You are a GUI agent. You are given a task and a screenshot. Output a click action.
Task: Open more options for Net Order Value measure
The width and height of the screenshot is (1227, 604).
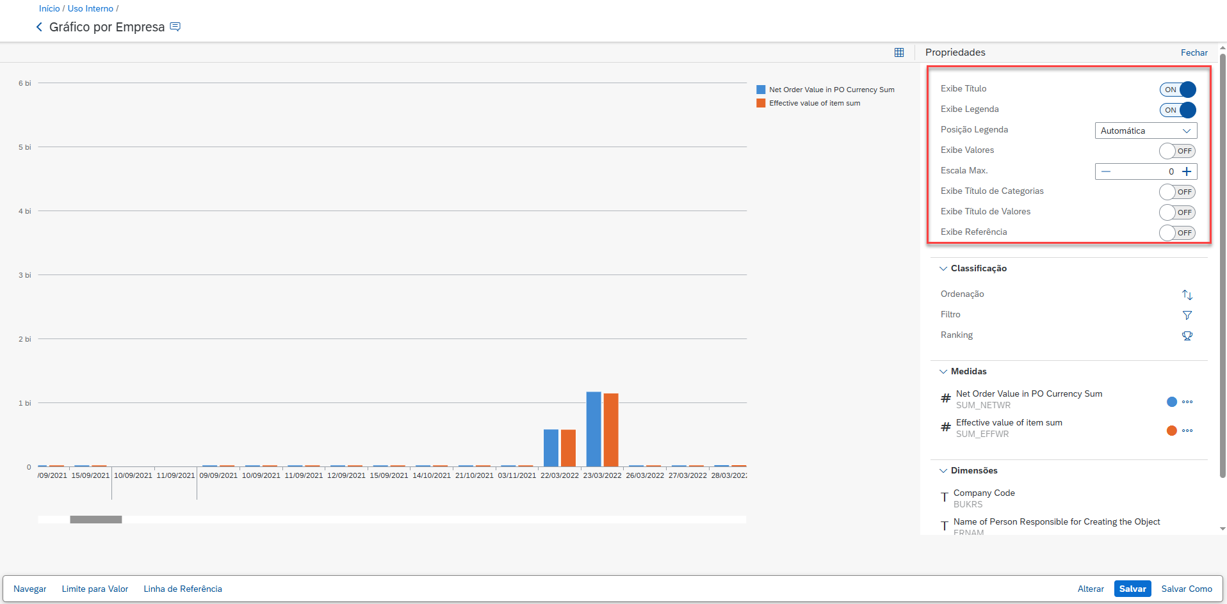(1187, 402)
